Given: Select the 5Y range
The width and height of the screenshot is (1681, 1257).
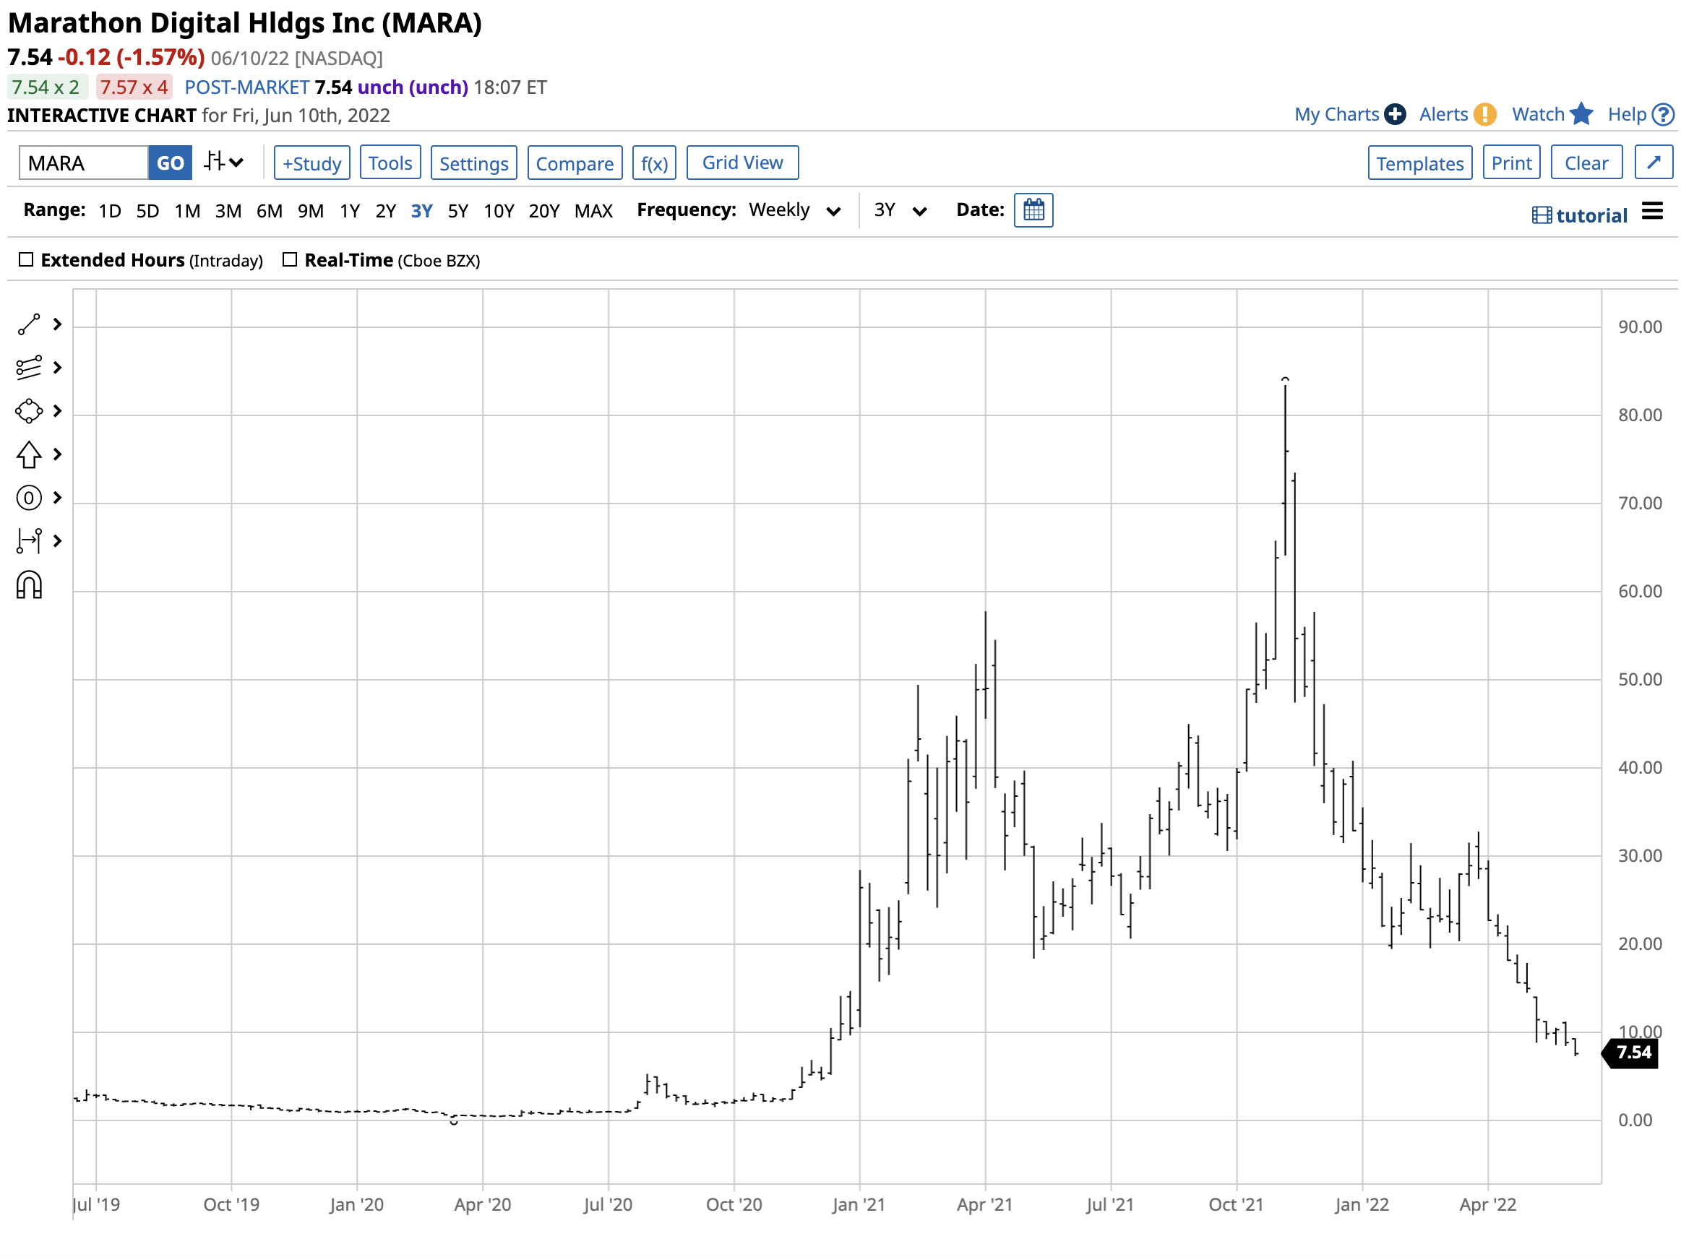Looking at the screenshot, I should pos(458,211).
